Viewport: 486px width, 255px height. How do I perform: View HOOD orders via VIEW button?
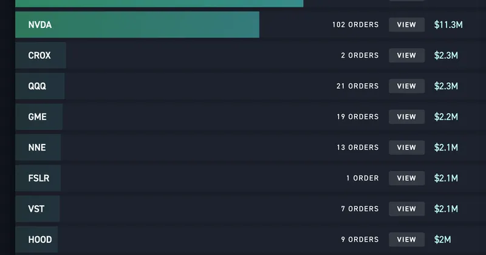(x=406, y=239)
